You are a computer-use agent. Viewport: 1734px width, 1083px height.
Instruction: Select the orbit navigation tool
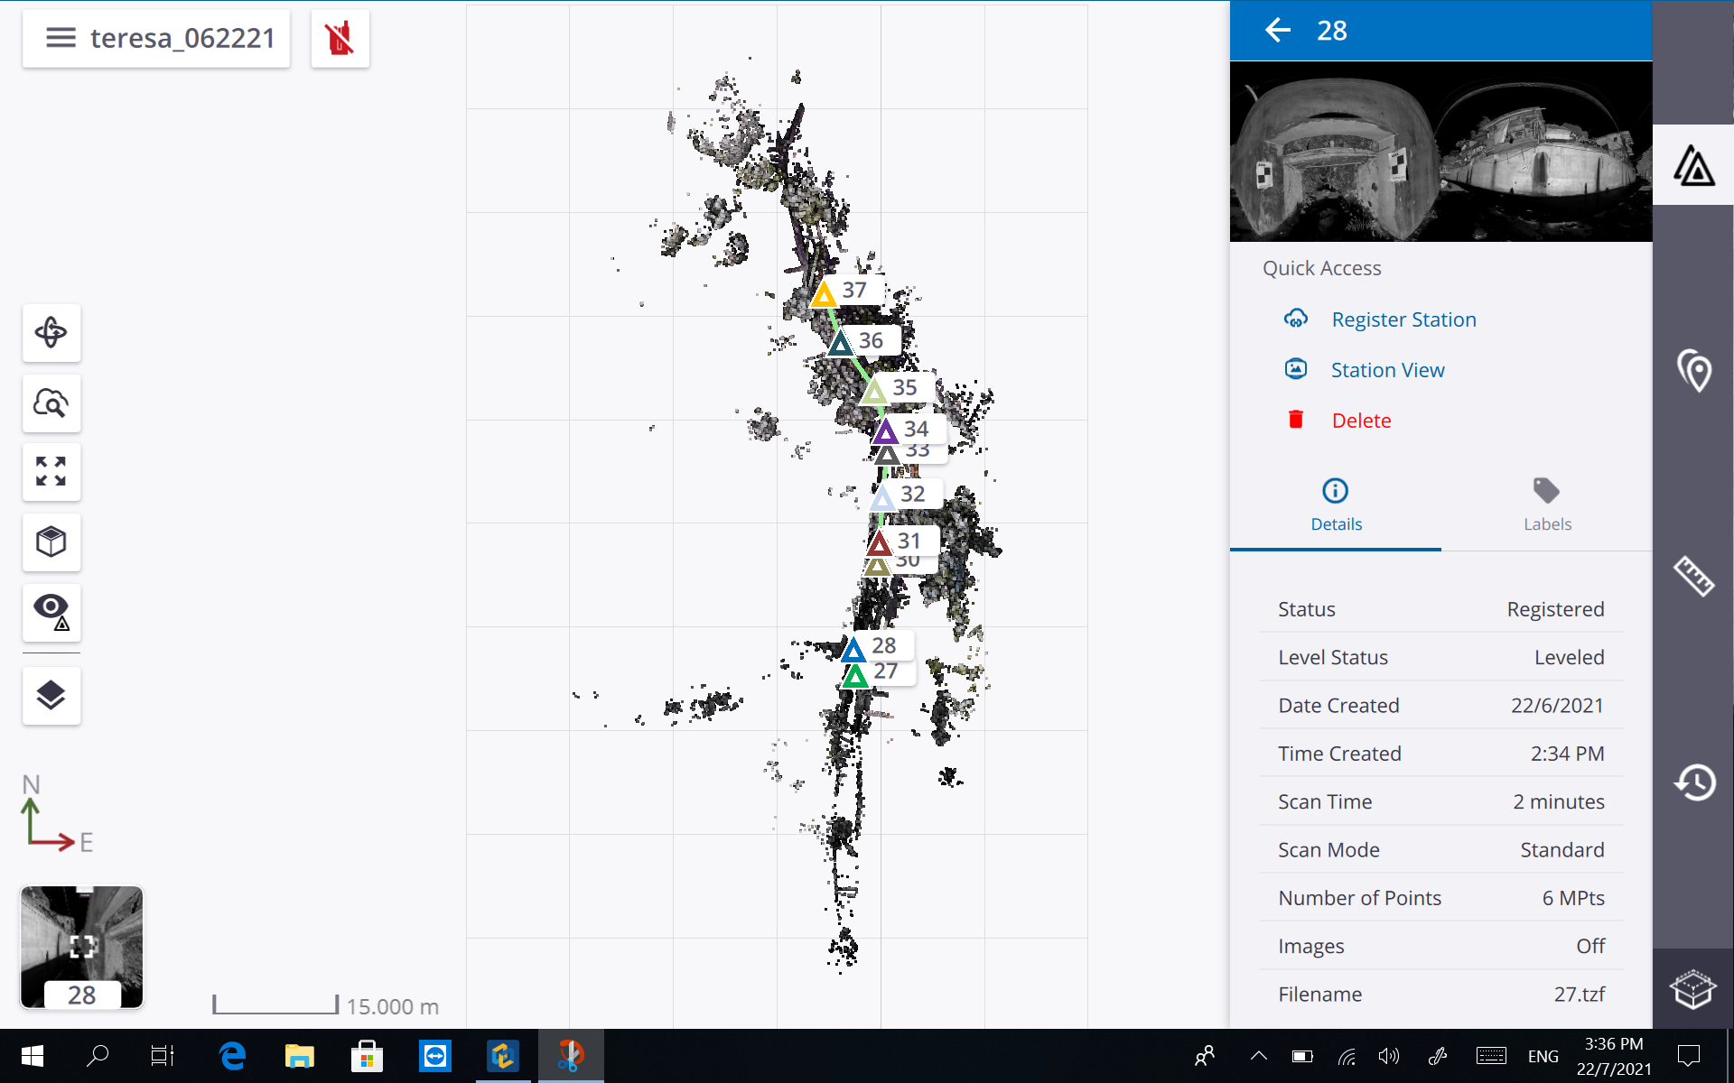(51, 333)
